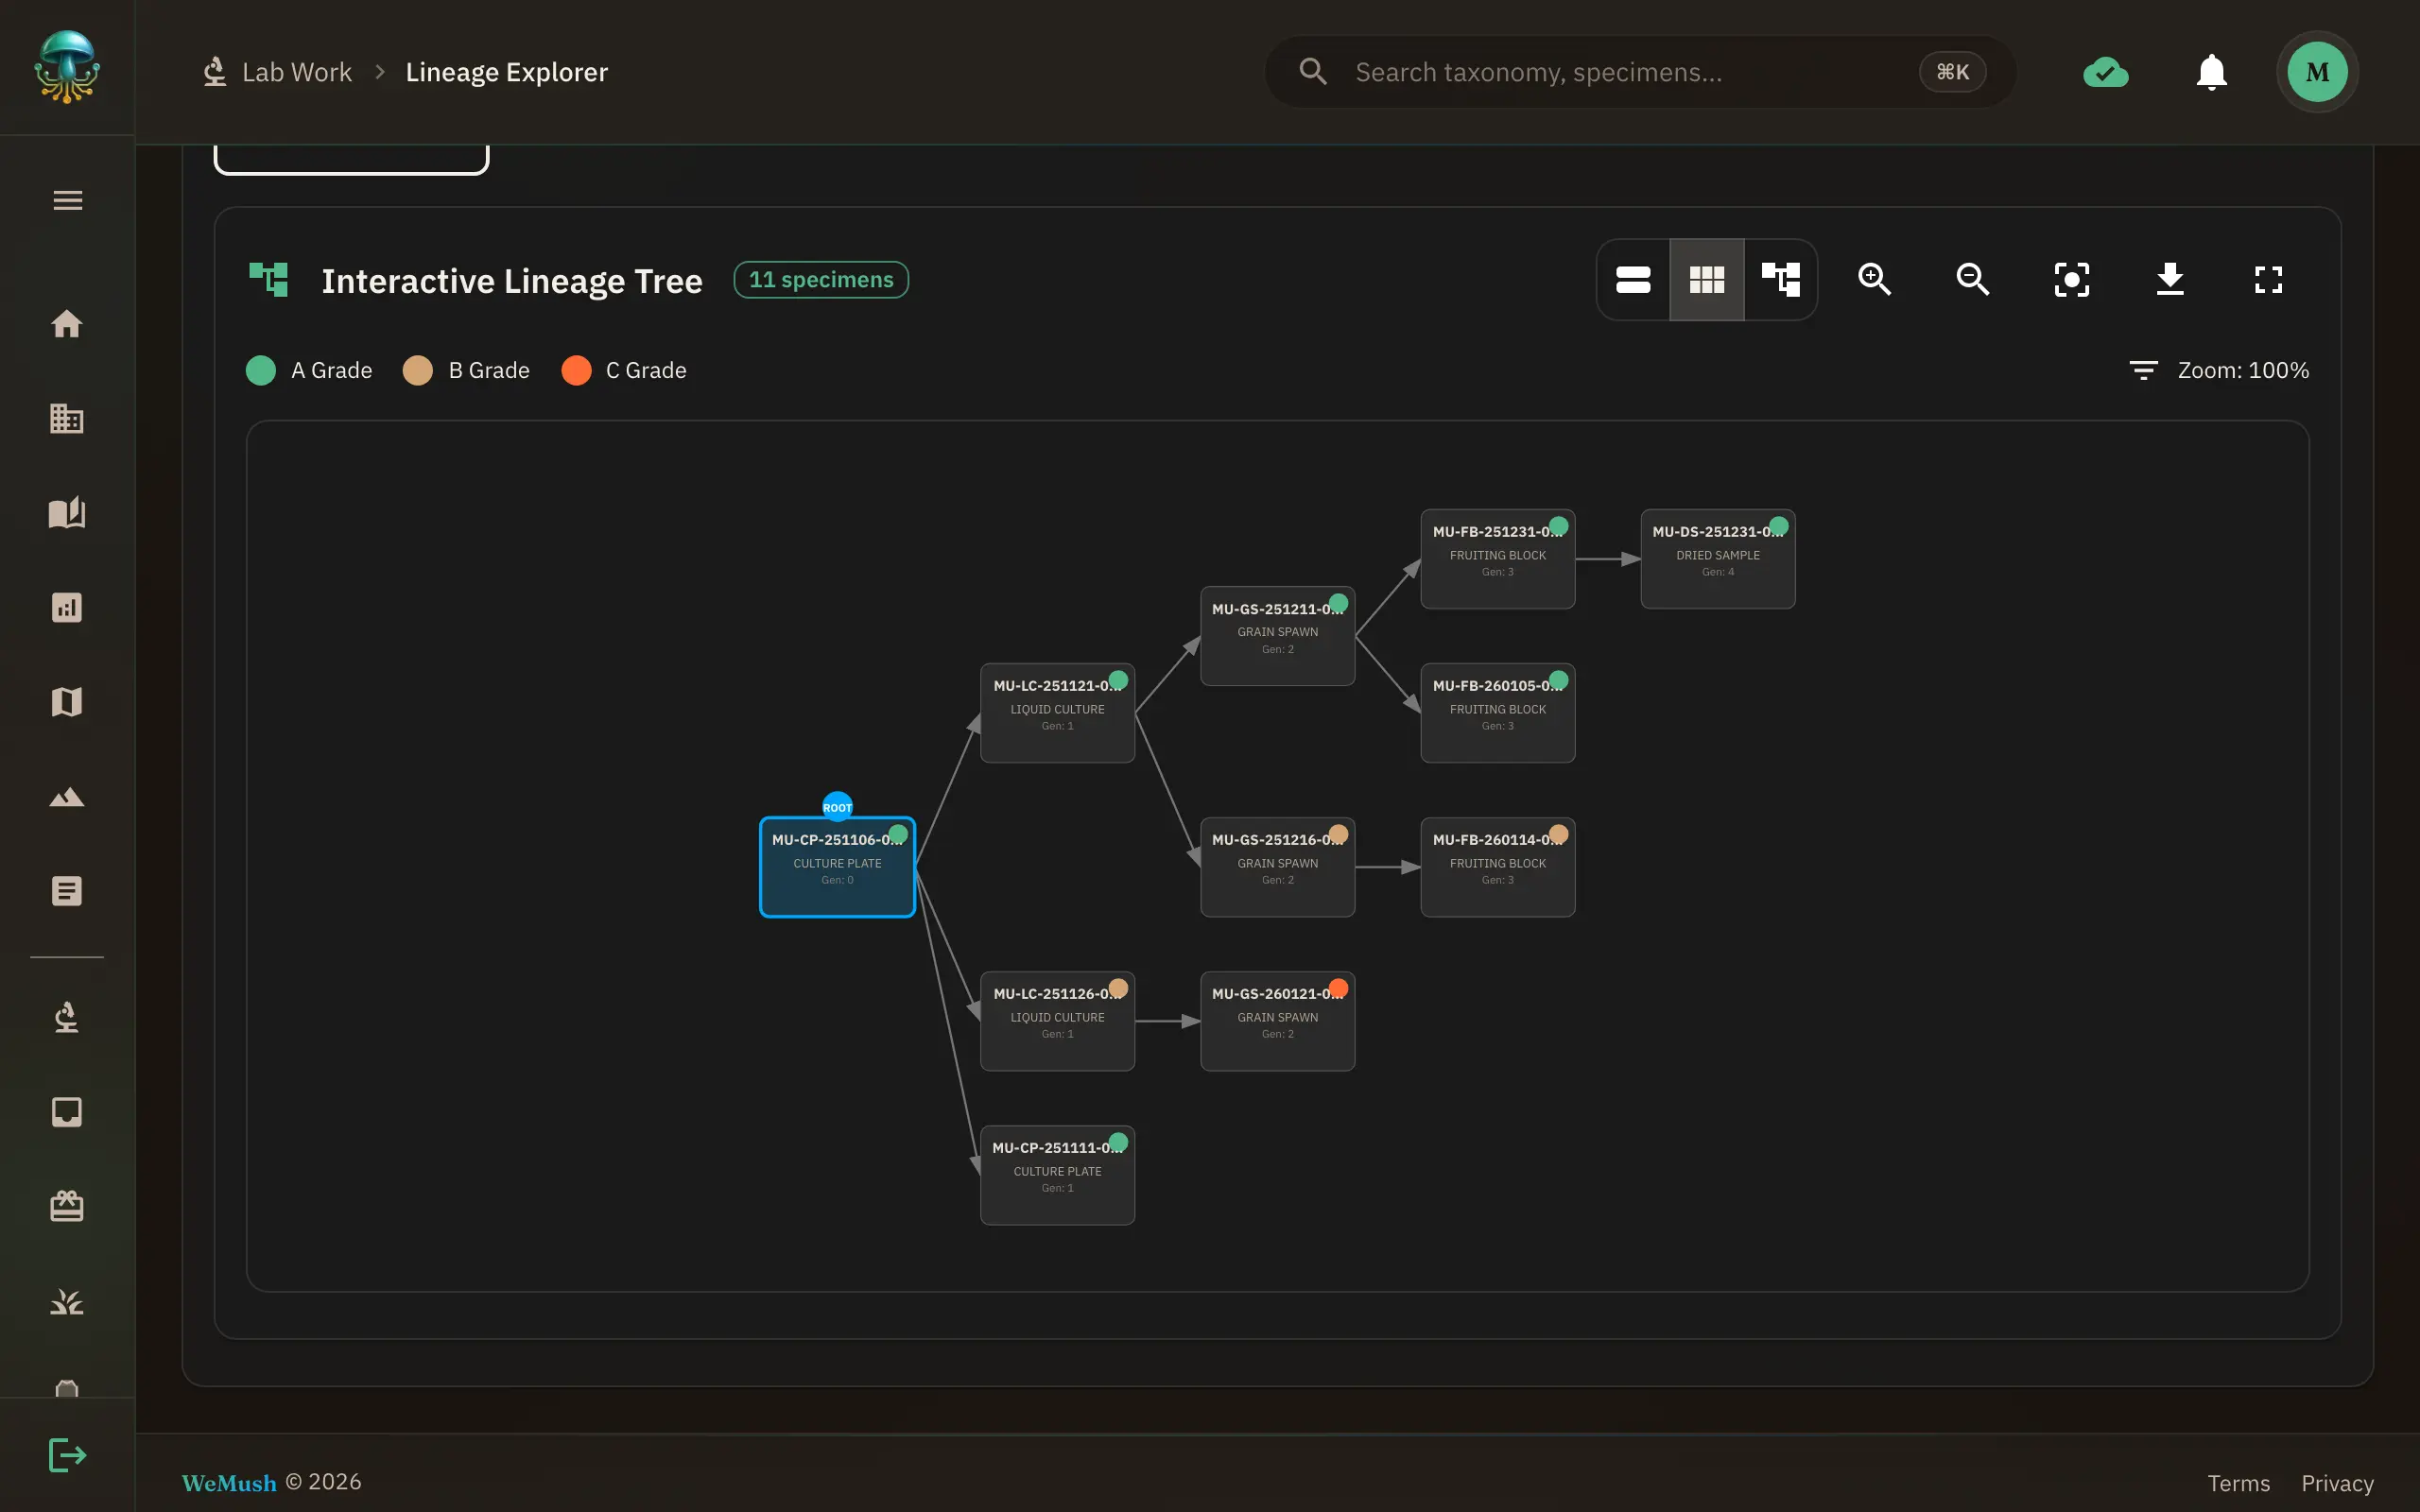2420x1512 pixels.
Task: Zoom in on the lineage tree
Action: click(1875, 279)
